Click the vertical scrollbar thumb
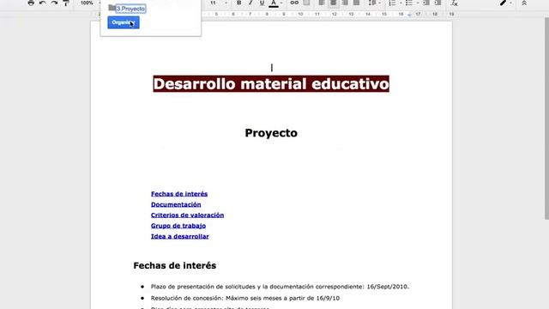This screenshot has width=549, height=309. [546, 118]
